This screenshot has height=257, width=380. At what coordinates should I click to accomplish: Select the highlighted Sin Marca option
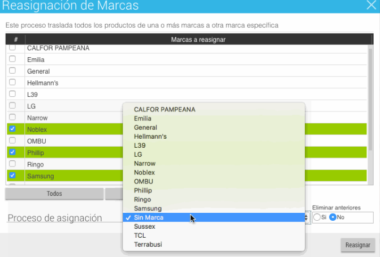[x=214, y=217]
